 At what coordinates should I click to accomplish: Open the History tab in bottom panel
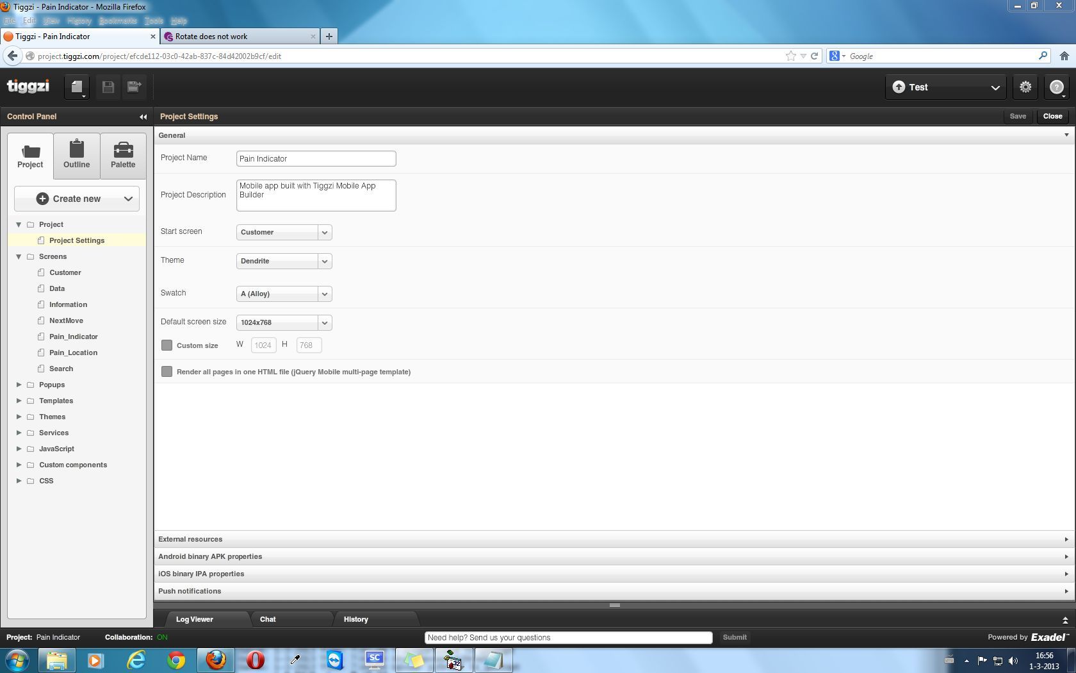pyautogui.click(x=355, y=619)
